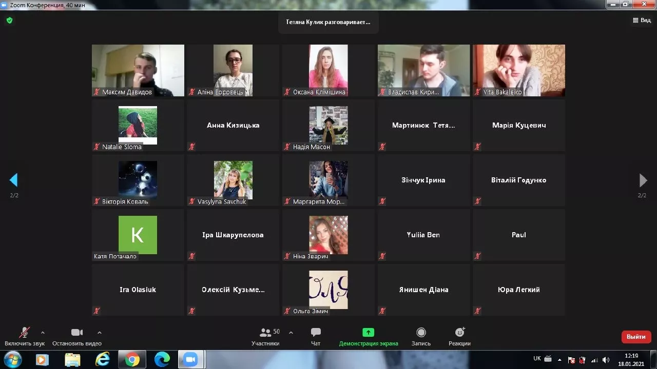Click the Zoom icon in the taskbar

tap(191, 360)
